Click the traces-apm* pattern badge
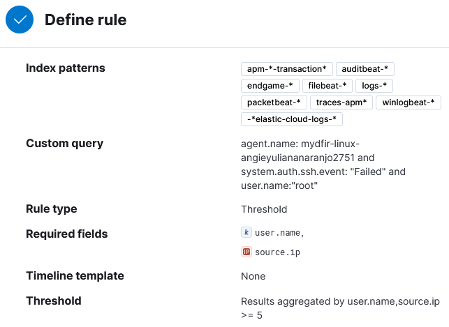 click(341, 102)
